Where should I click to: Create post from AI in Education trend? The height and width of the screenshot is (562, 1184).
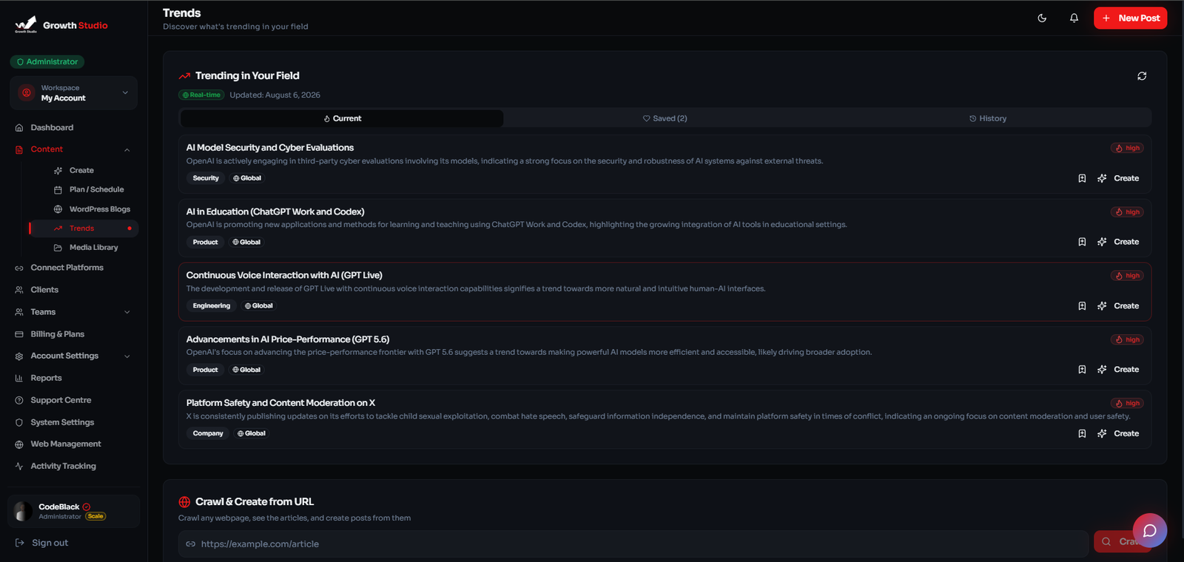(1118, 242)
